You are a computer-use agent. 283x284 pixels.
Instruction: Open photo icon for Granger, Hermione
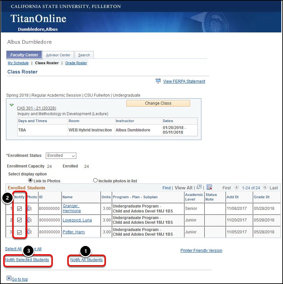[x=29, y=208]
